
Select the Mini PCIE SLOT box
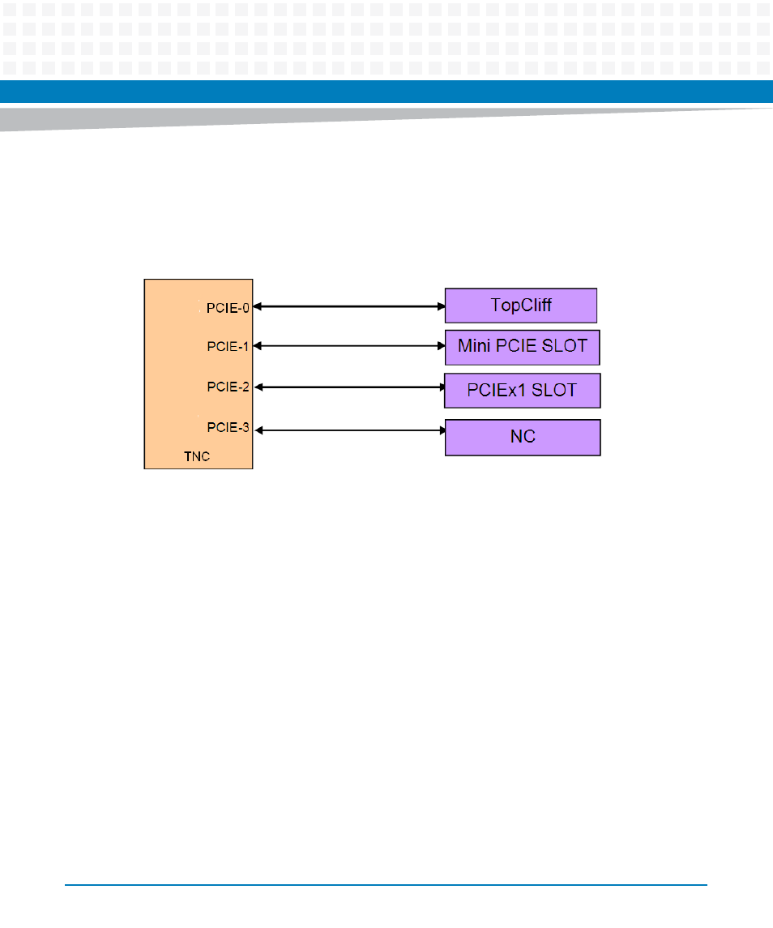522,346
